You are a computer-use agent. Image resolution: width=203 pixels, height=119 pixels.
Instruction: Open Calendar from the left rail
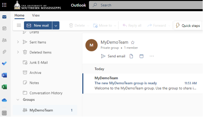4,28
